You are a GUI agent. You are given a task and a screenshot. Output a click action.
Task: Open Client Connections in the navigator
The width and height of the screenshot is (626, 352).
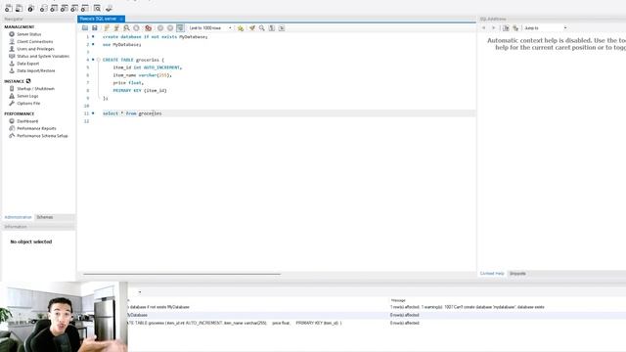coord(35,41)
